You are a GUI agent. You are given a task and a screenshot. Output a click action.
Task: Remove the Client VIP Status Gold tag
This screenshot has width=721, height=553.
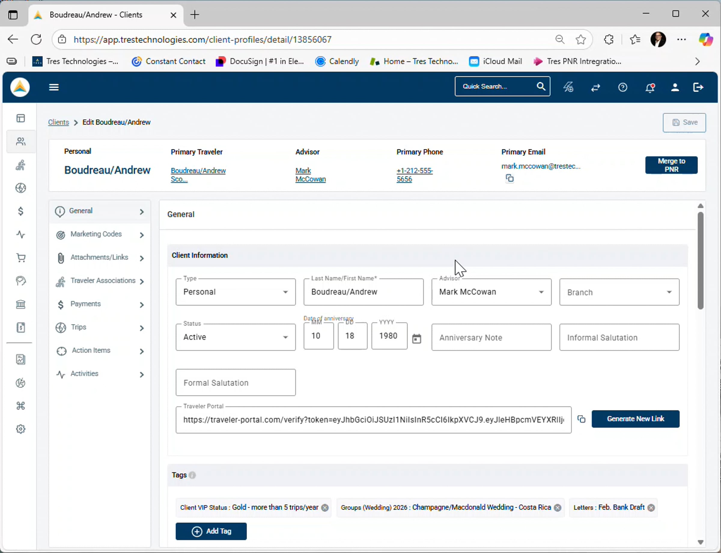coord(325,508)
